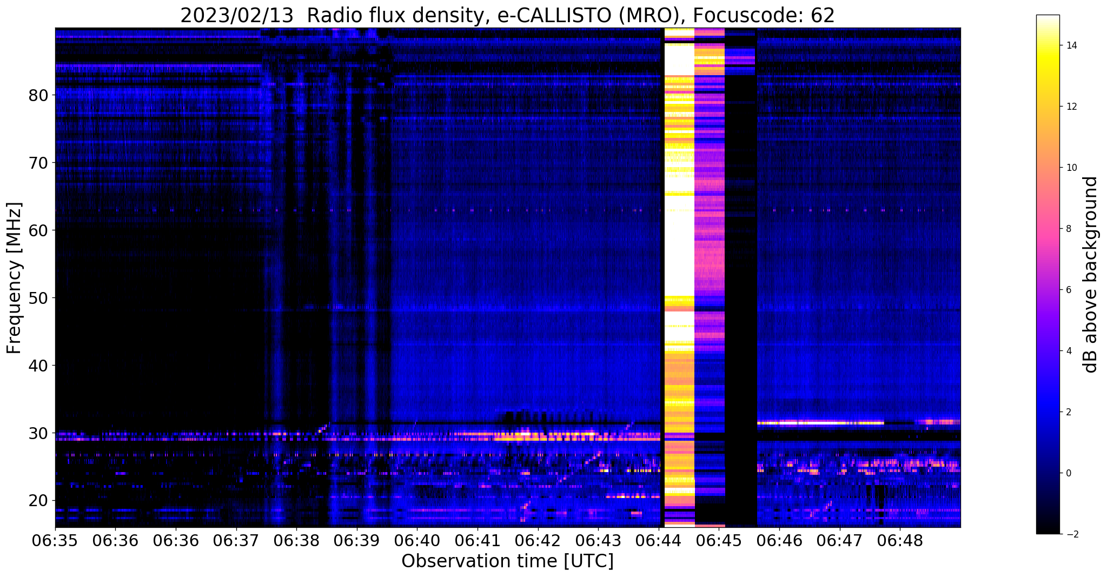Click the colorbar tick label 0
Image resolution: width=1107 pixels, height=577 pixels.
click(x=1068, y=473)
